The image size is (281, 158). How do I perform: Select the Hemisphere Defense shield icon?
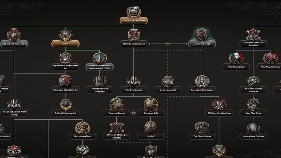click(x=253, y=127)
